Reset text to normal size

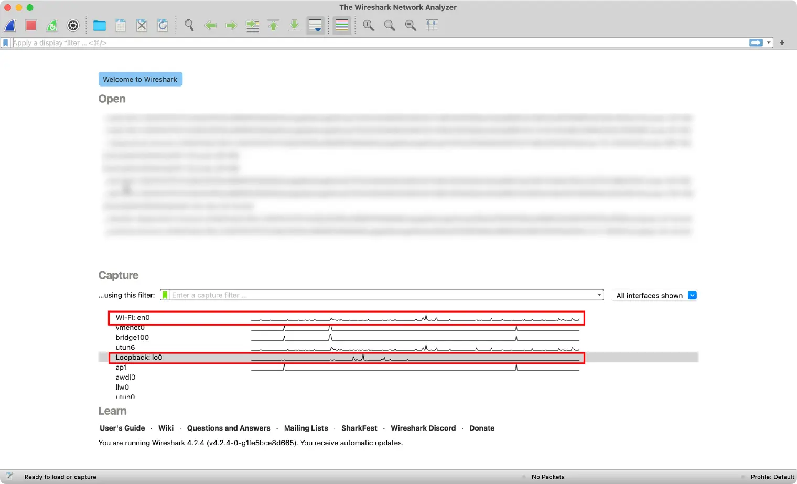click(411, 25)
